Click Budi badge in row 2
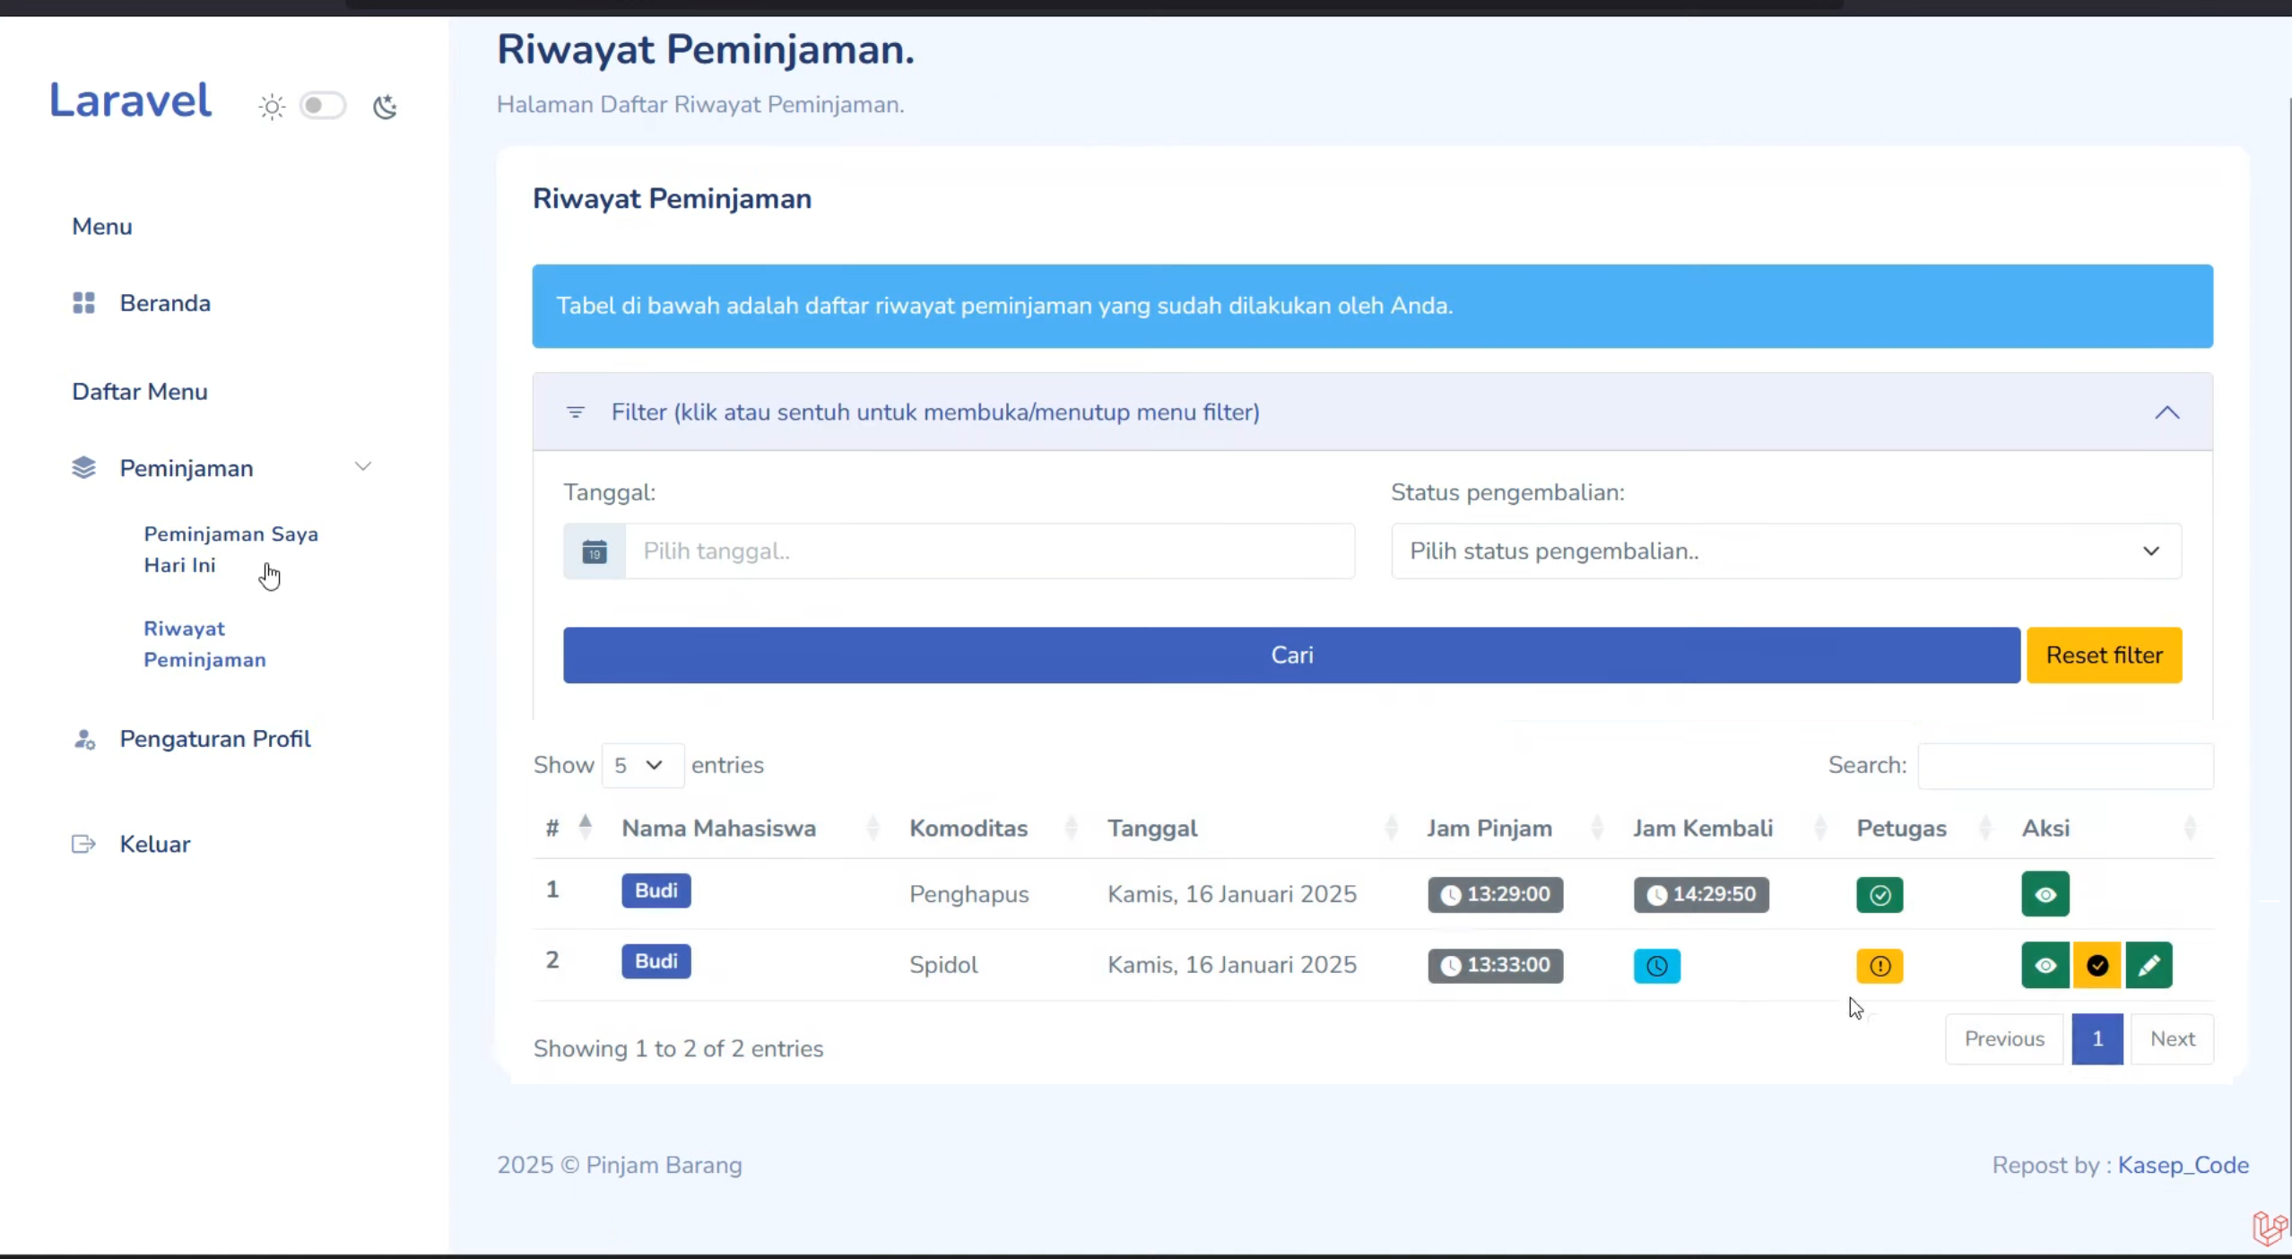Image resolution: width=2292 pixels, height=1259 pixels. pyautogui.click(x=656, y=961)
